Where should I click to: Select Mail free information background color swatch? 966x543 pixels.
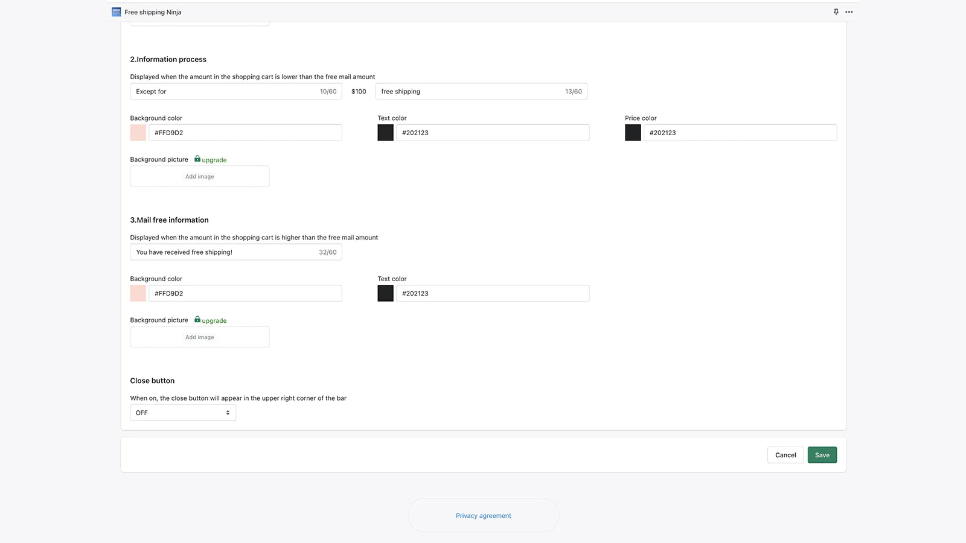tap(138, 293)
